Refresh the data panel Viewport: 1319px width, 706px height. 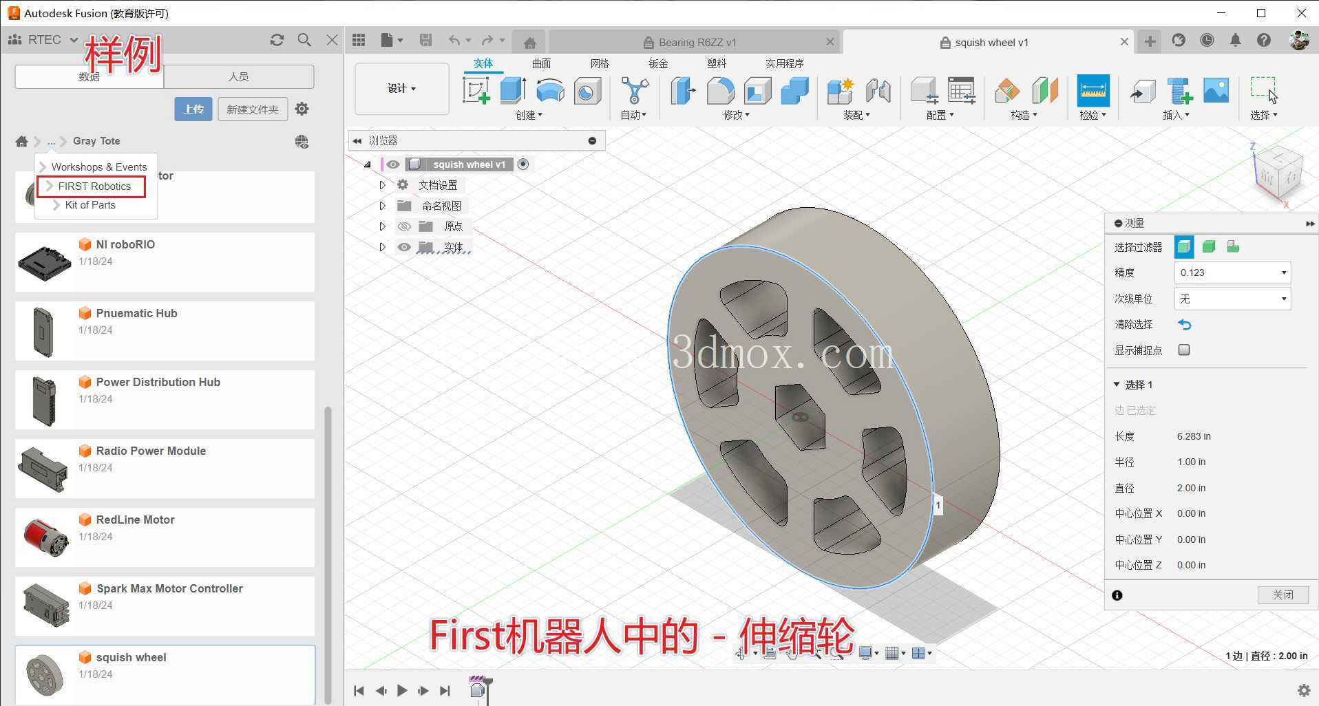(277, 40)
